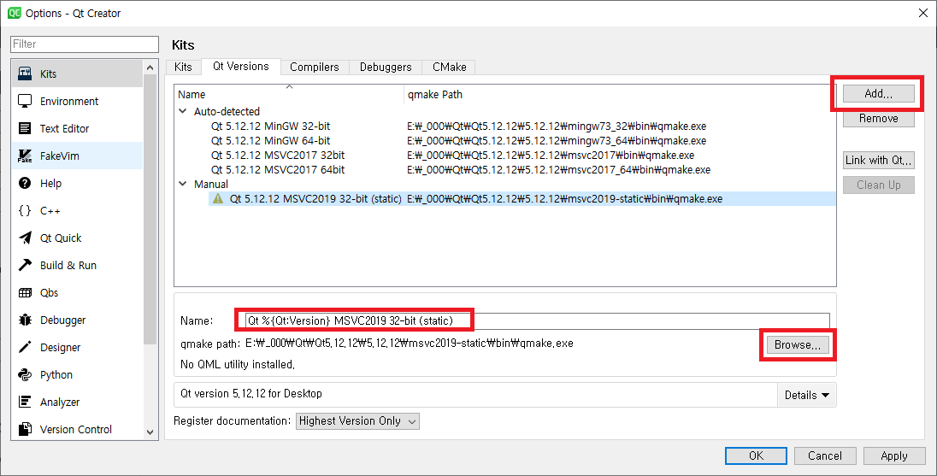Image resolution: width=937 pixels, height=476 pixels.
Task: Click the Text Editor category icon
Action: click(x=25, y=128)
